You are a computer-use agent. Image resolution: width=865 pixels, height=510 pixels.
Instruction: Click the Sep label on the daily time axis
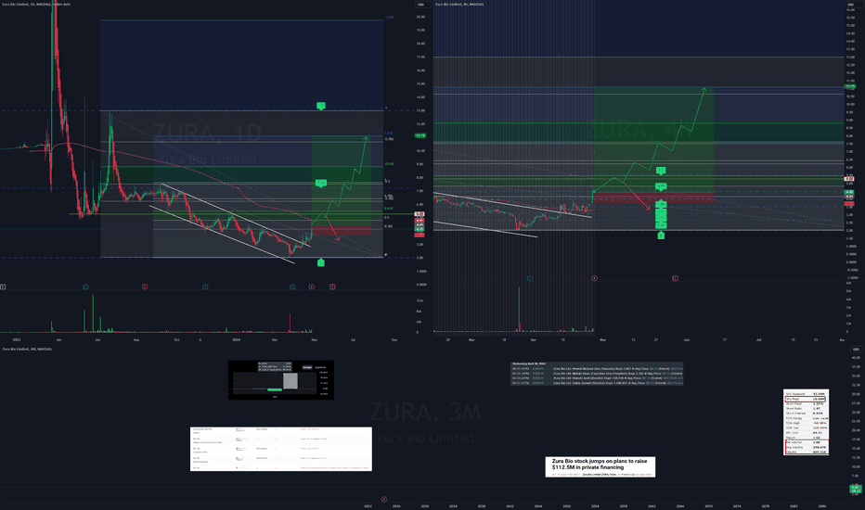[394, 339]
